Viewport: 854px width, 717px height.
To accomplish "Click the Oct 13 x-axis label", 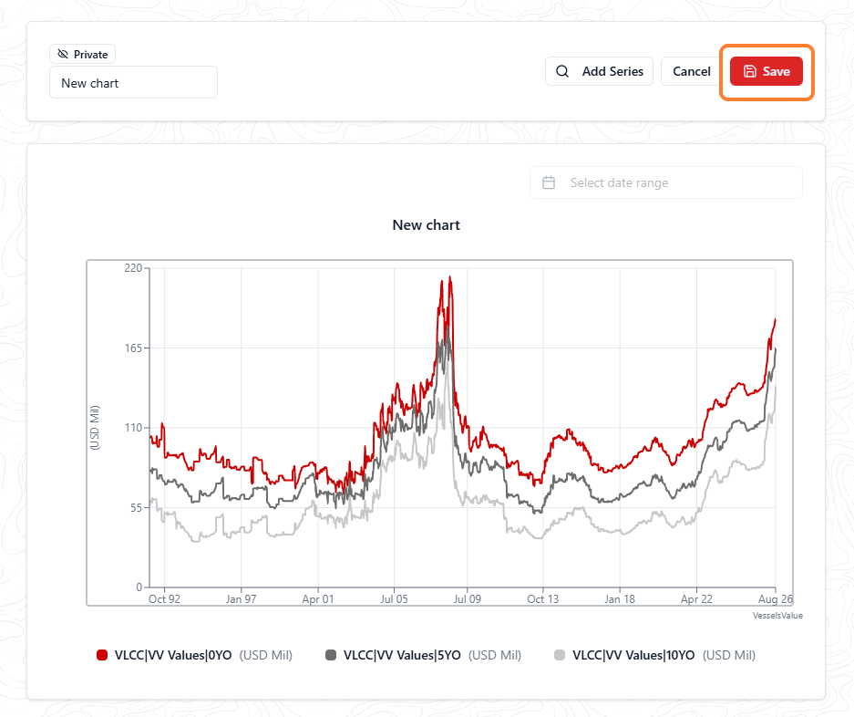I will click(x=543, y=598).
